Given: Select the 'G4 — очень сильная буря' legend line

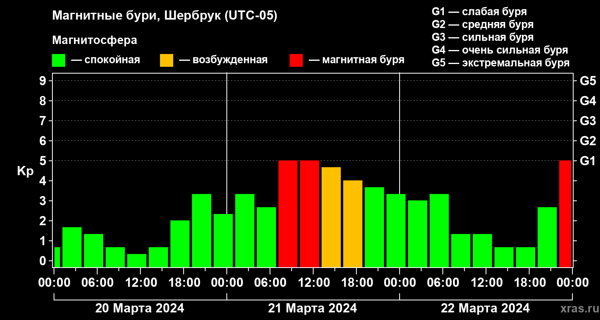Looking at the screenshot, I should click(500, 50).
